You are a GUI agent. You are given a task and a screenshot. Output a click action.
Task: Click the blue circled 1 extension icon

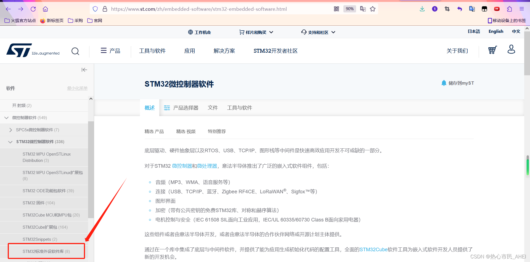[435, 9]
